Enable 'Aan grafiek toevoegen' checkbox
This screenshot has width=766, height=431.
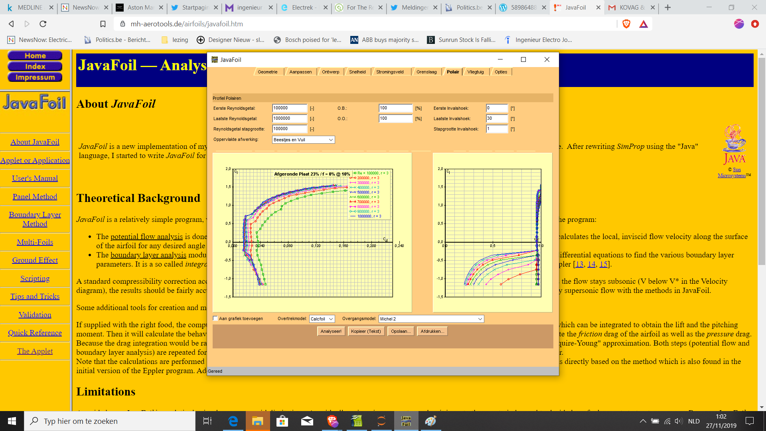(x=215, y=318)
